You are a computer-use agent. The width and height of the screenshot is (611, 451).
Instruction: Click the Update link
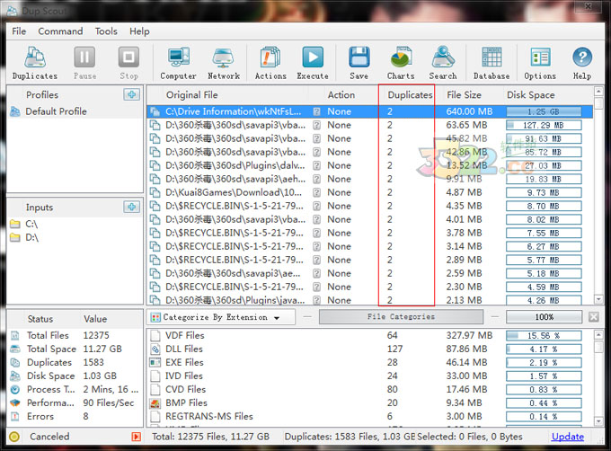[568, 437]
